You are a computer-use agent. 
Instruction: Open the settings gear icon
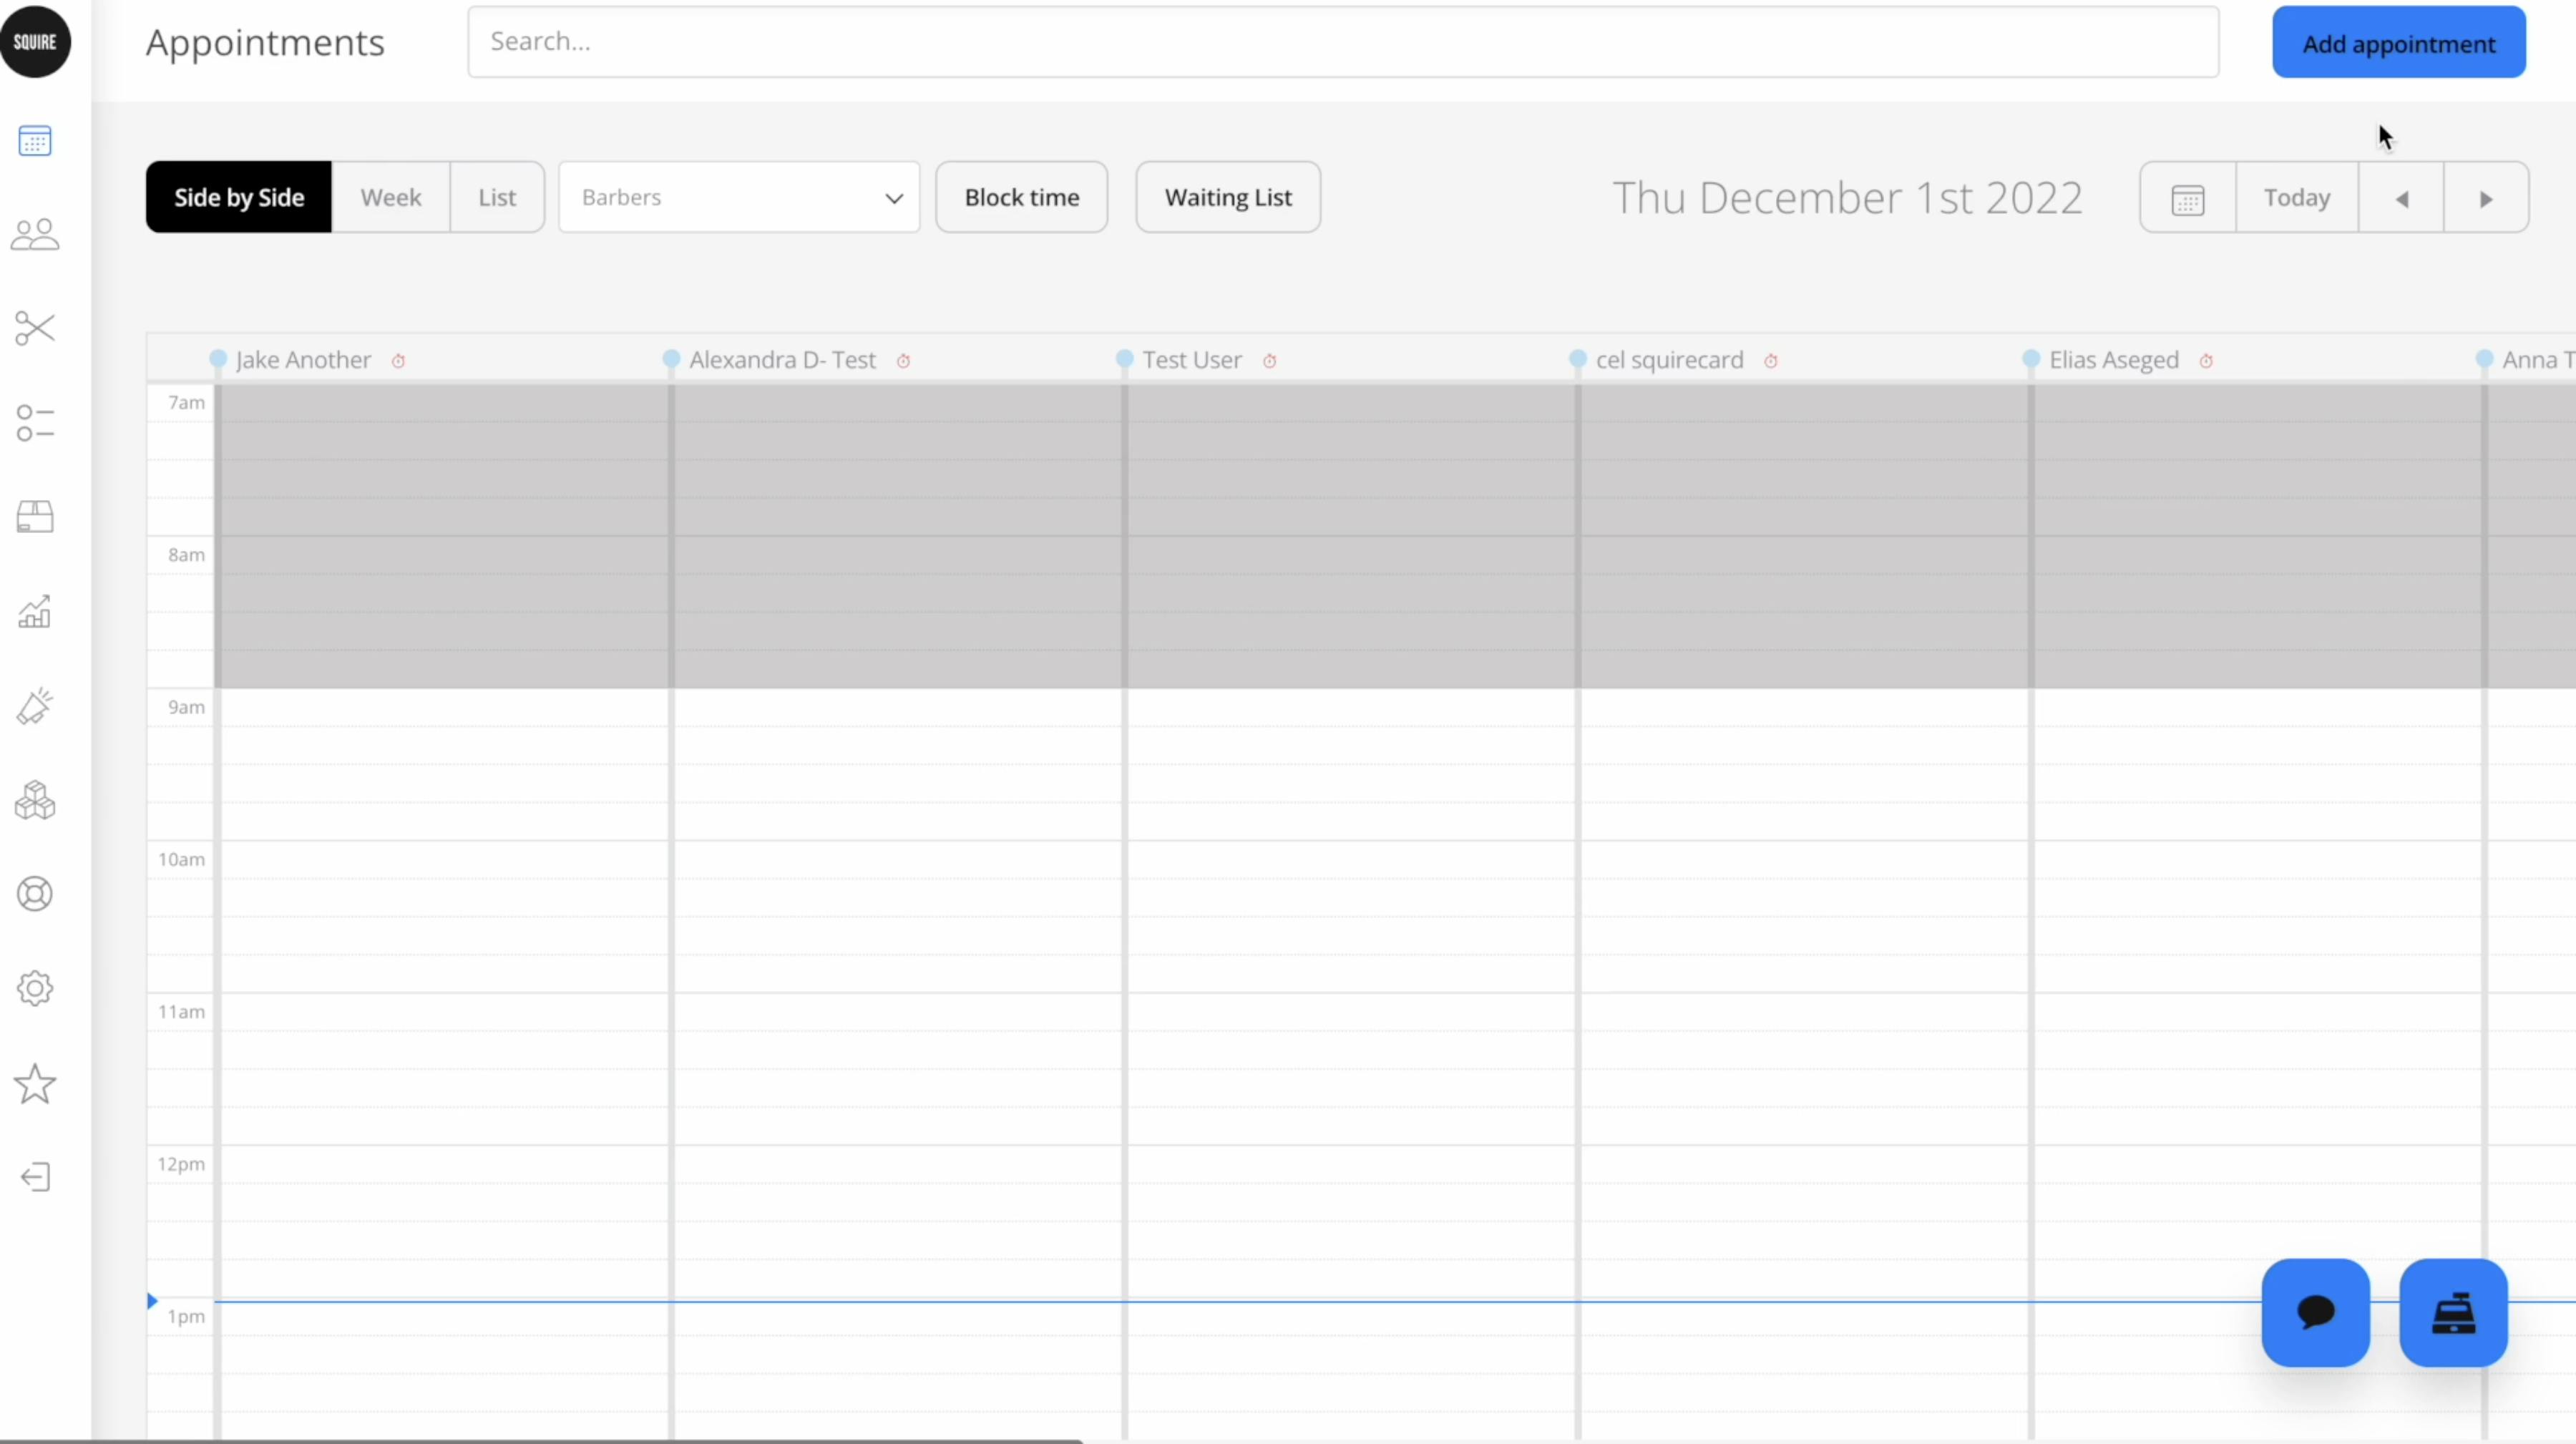click(x=35, y=988)
